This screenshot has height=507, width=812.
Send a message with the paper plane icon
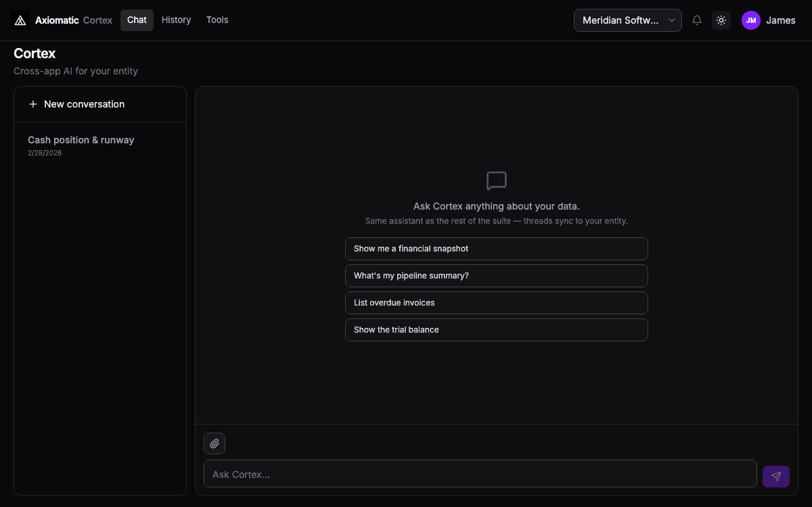[775, 476]
